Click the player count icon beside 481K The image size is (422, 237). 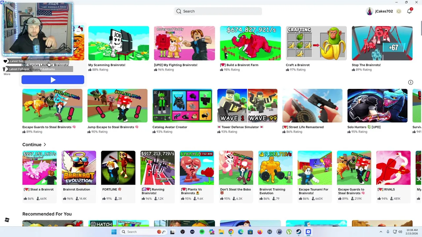[x=392, y=198]
